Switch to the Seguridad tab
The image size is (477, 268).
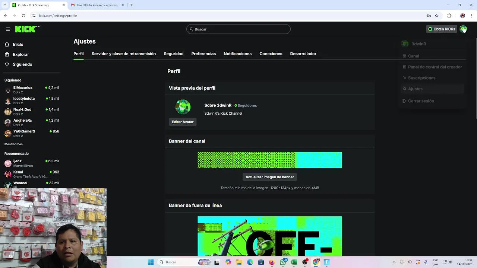pyautogui.click(x=174, y=54)
